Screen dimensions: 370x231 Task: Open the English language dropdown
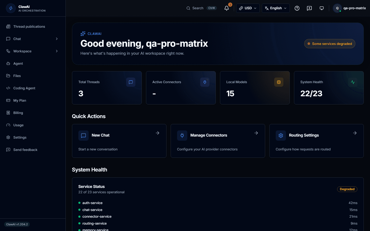coord(276,8)
